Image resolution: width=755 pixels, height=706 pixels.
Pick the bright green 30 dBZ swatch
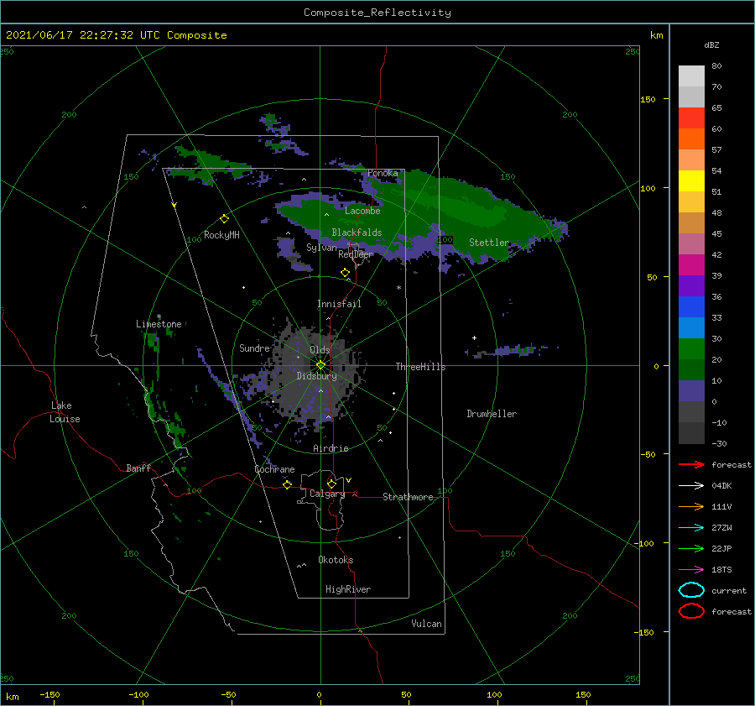[x=691, y=349]
